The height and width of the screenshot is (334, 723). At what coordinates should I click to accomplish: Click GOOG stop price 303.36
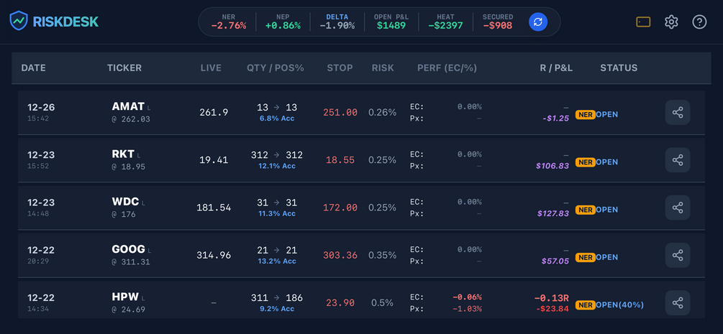click(340, 255)
